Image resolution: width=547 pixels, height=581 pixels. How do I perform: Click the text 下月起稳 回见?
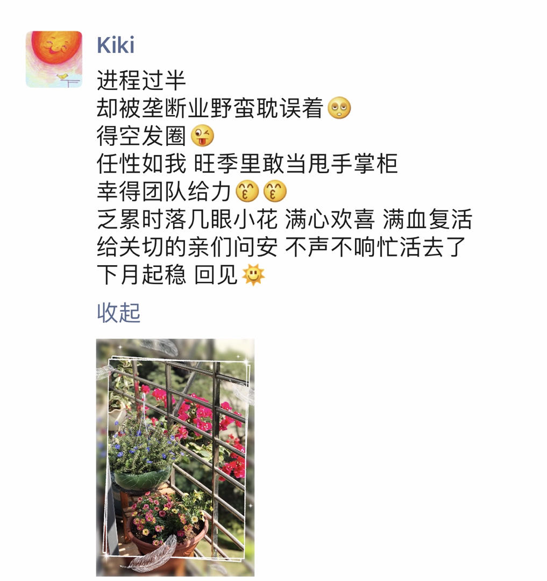tap(167, 274)
